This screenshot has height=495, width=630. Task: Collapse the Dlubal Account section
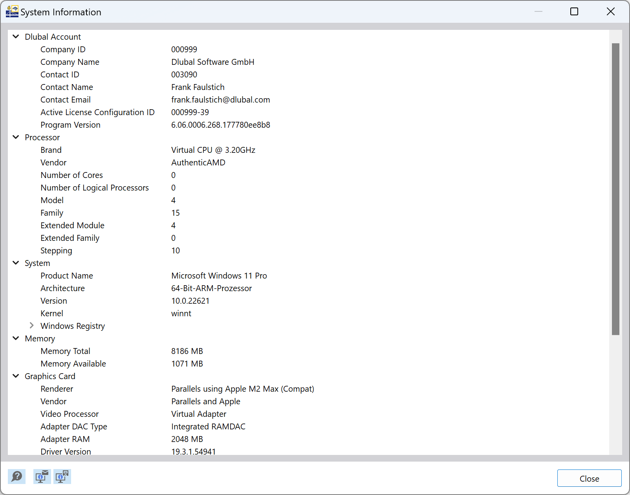point(16,37)
